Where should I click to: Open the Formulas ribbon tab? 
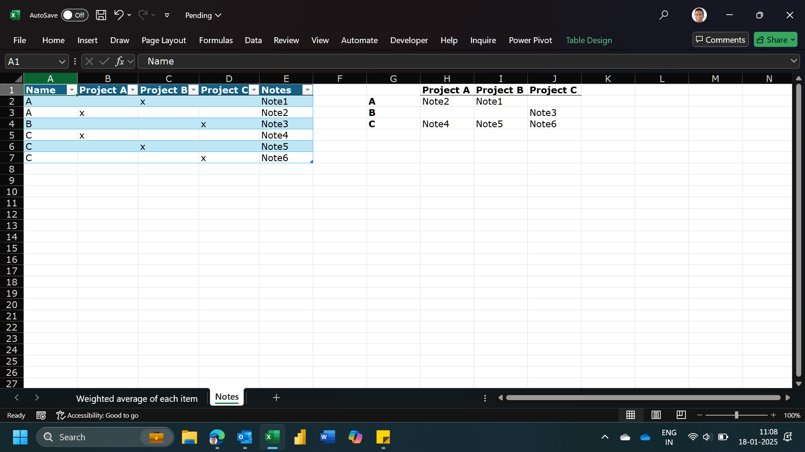(216, 40)
